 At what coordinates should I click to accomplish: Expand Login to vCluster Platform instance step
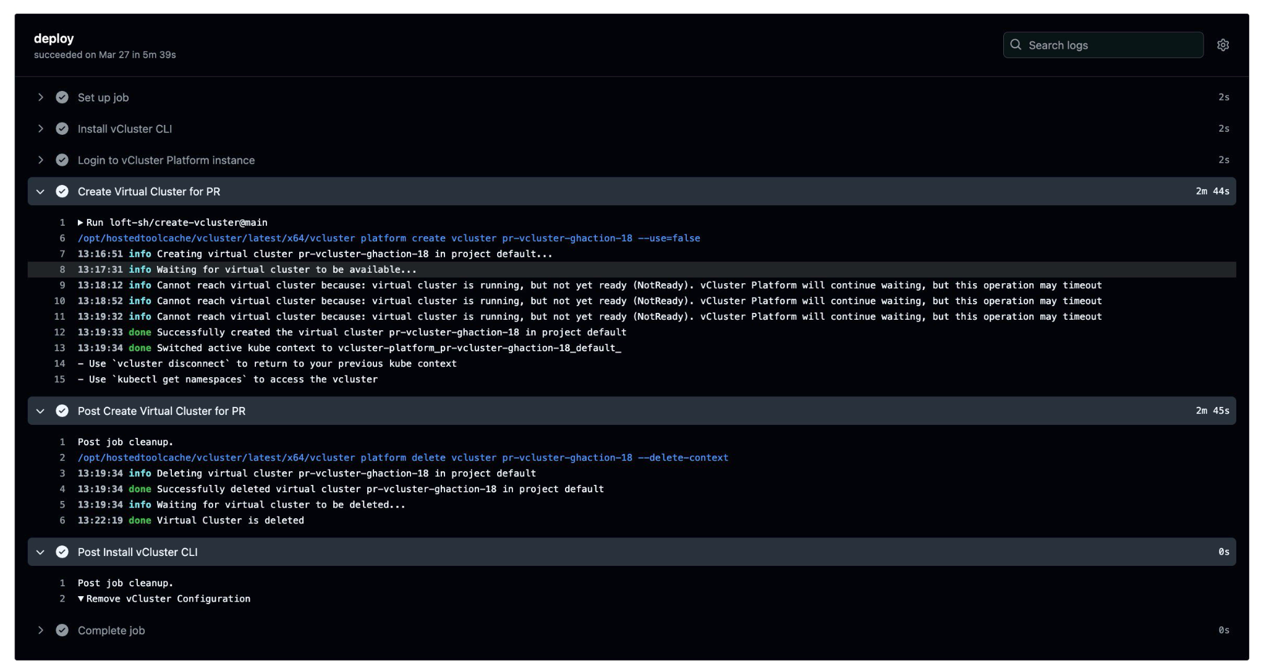point(40,160)
